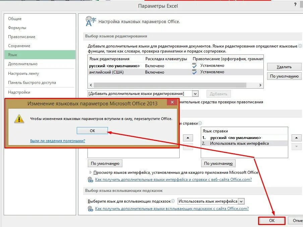The height and width of the screenshot is (227, 303).
Task: Click the help question mark icon in title bar
Action: (295, 4)
